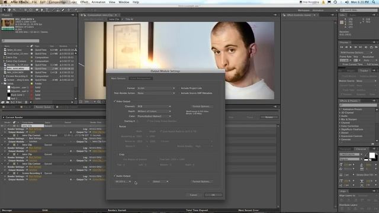Open the Workspace dropdown
Image resolution: width=379 pixels, height=213 pixels.
coord(325,11)
